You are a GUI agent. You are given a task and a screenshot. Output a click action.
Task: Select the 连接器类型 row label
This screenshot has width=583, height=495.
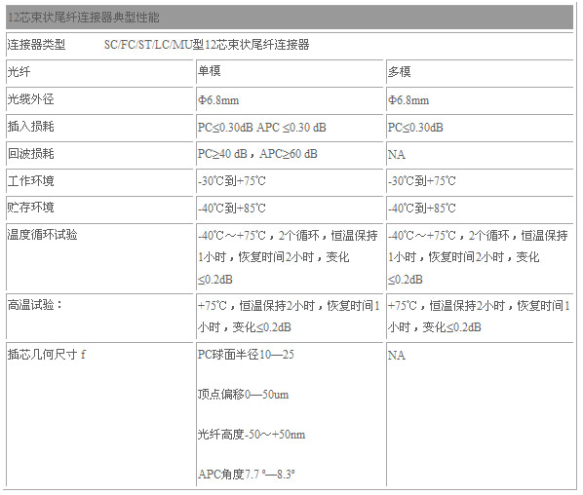(x=36, y=45)
